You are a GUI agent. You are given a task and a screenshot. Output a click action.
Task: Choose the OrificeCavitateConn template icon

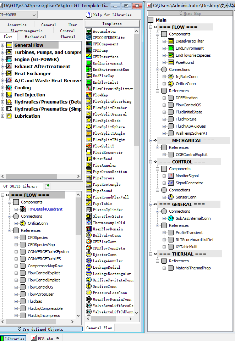[x=89, y=280]
